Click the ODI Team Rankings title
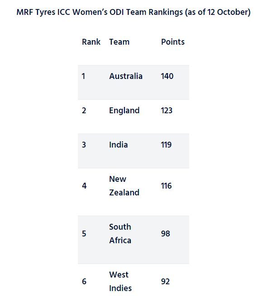This screenshot has height=296, width=263. pyautogui.click(x=134, y=12)
